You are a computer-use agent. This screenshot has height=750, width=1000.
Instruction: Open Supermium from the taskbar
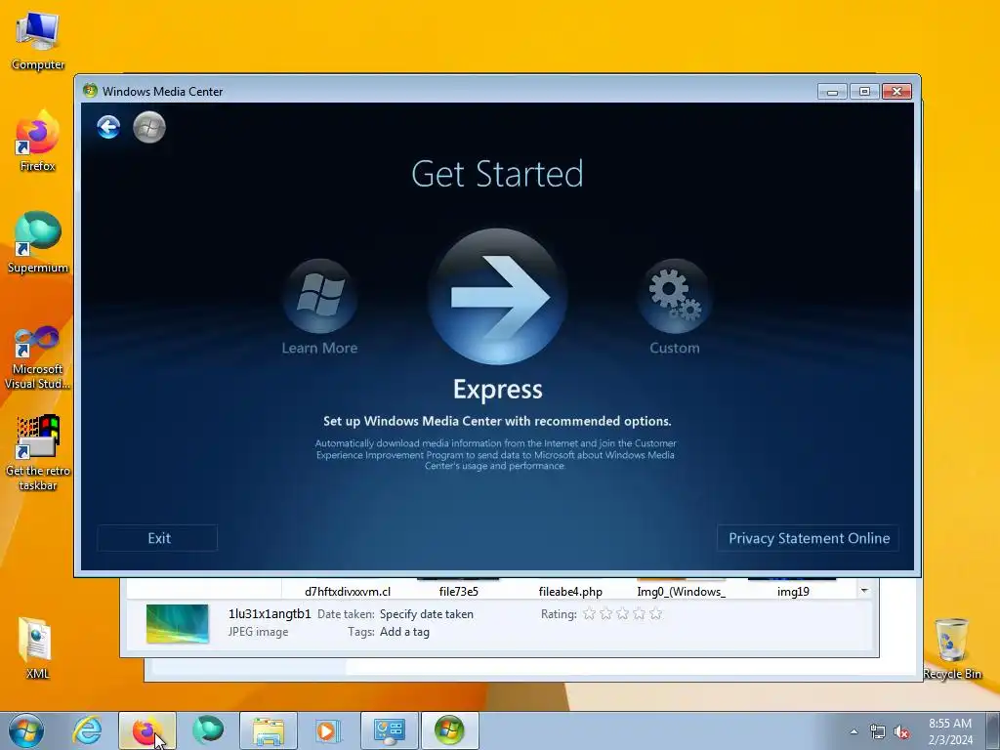(208, 730)
